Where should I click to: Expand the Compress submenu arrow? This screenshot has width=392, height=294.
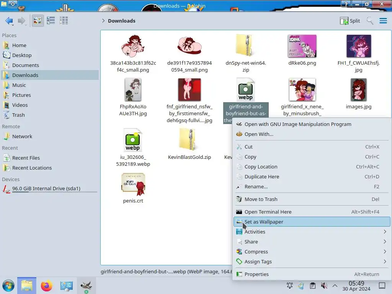pyautogui.click(x=385, y=252)
